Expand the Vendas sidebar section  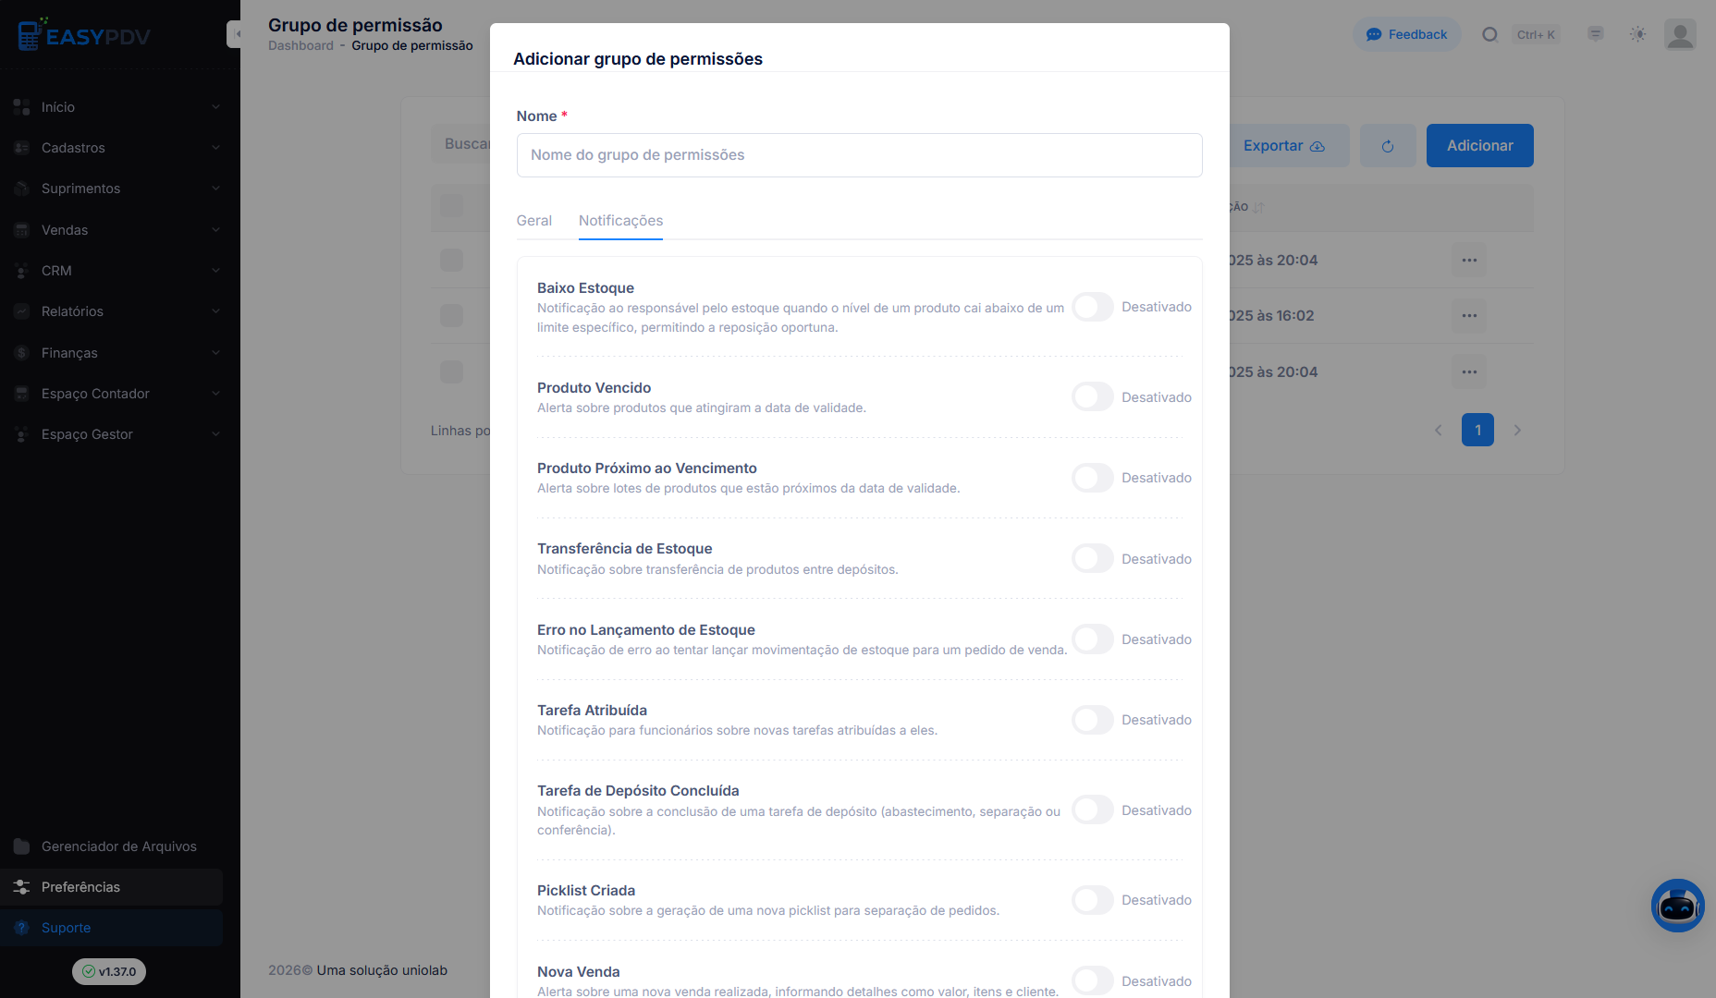(x=117, y=230)
